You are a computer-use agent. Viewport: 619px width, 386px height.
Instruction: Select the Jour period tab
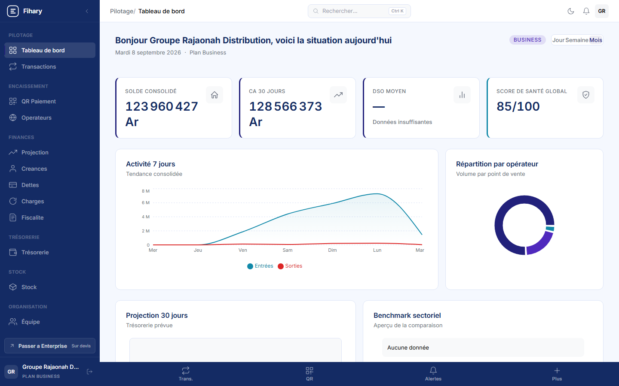[x=558, y=40]
